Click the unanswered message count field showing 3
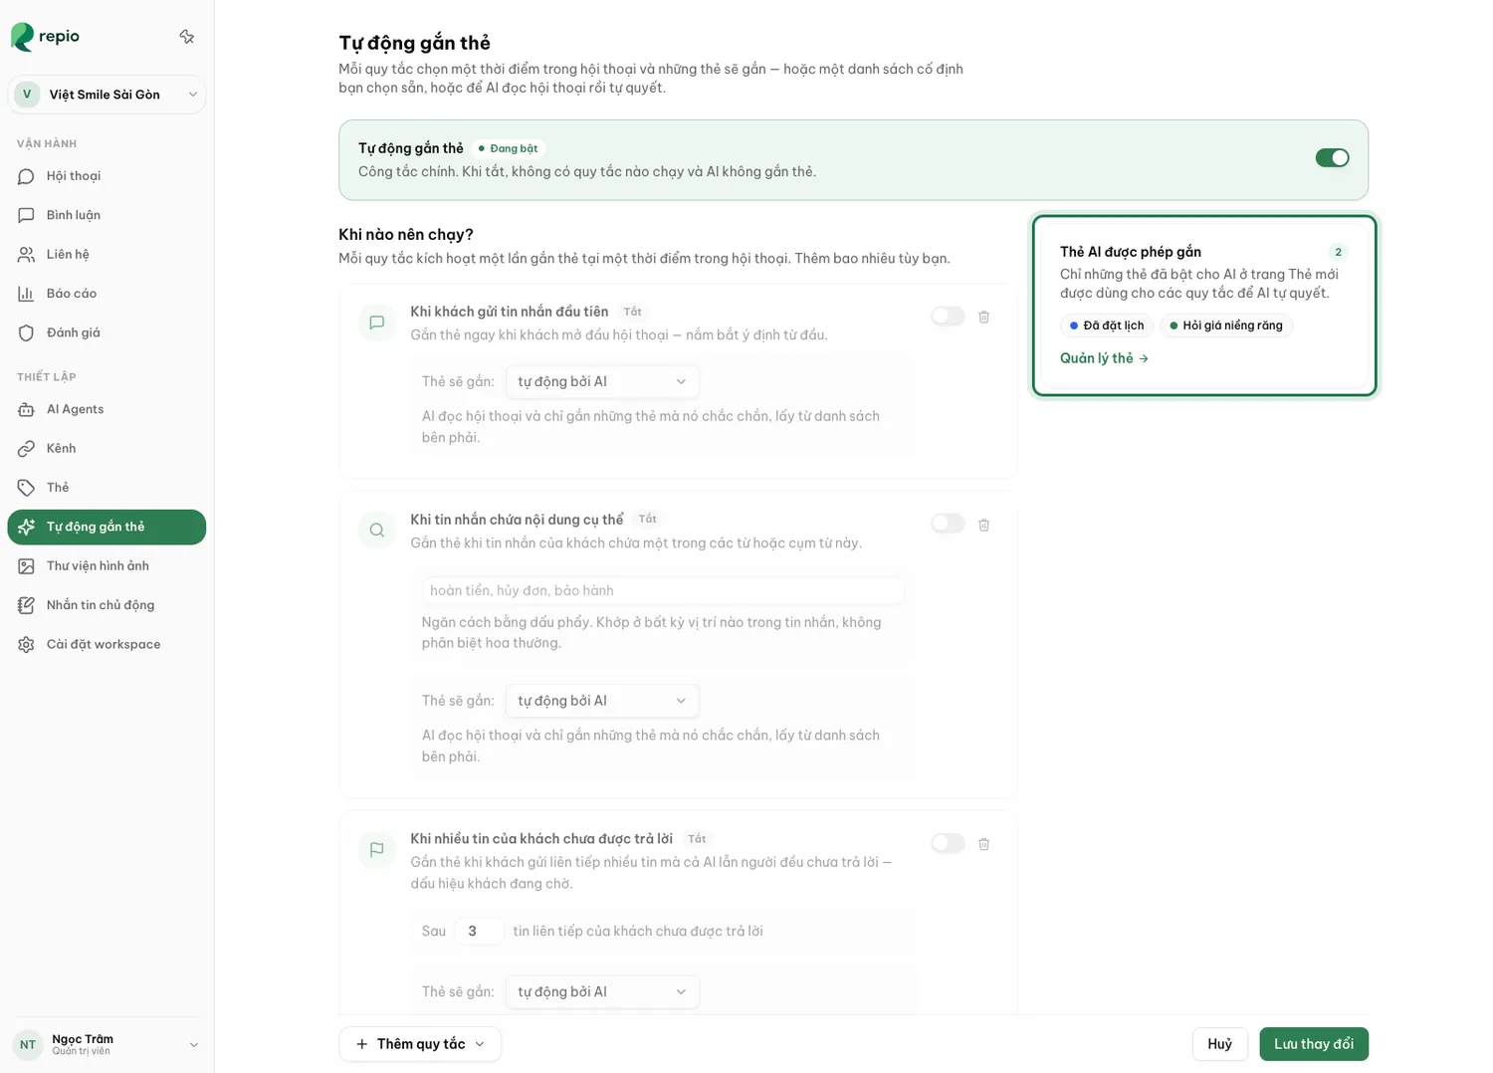 (479, 932)
